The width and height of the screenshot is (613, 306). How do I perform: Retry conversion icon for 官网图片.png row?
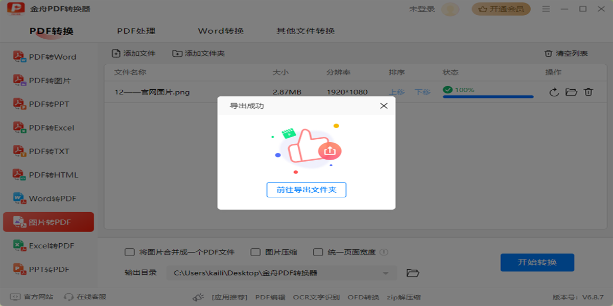(554, 92)
